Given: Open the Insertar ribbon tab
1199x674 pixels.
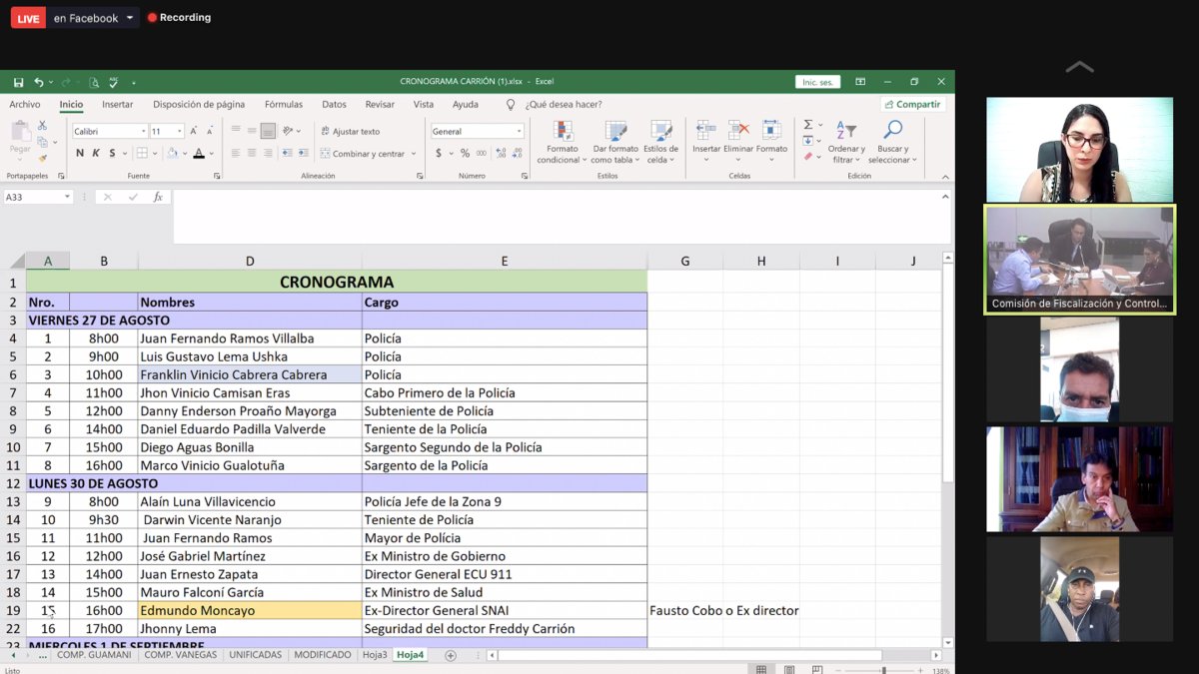Looking at the screenshot, I should coord(117,104).
